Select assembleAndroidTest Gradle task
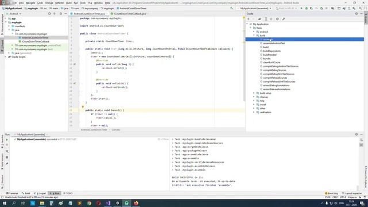Image resolution: width=368 pixels, height=207 pixels. coord(274,43)
